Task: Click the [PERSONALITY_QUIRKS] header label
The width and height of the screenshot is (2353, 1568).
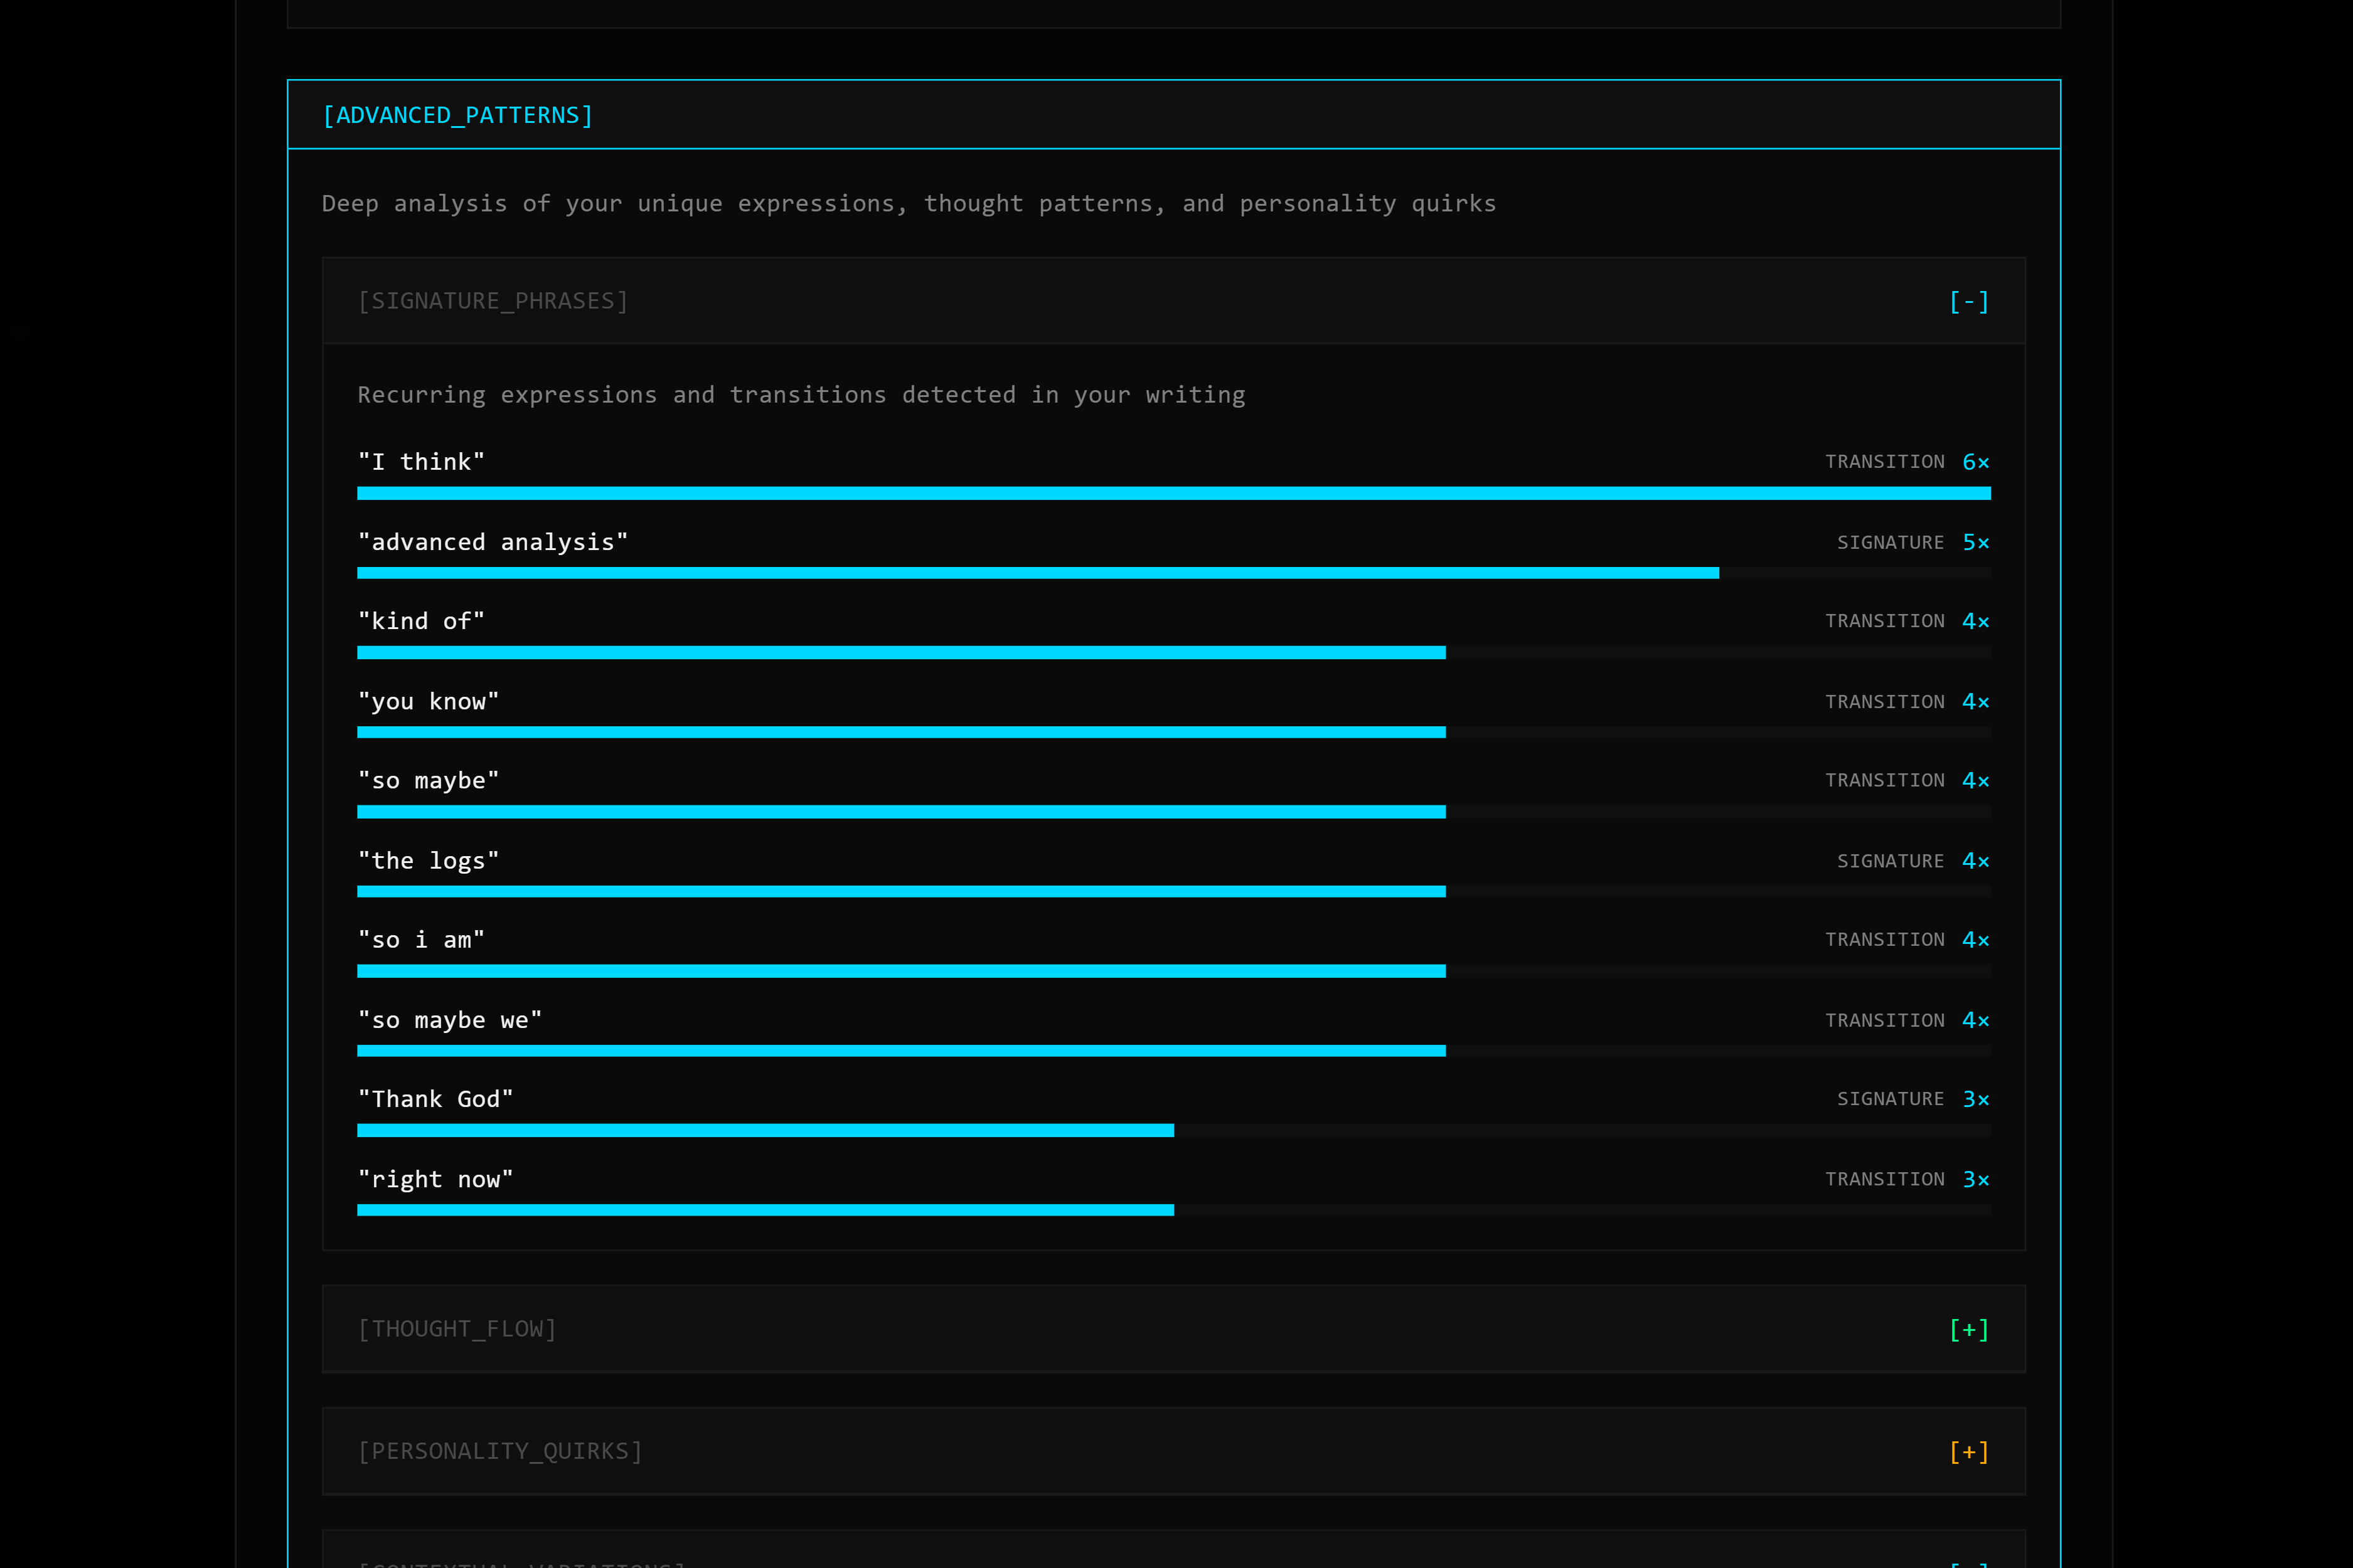Action: 500,1451
